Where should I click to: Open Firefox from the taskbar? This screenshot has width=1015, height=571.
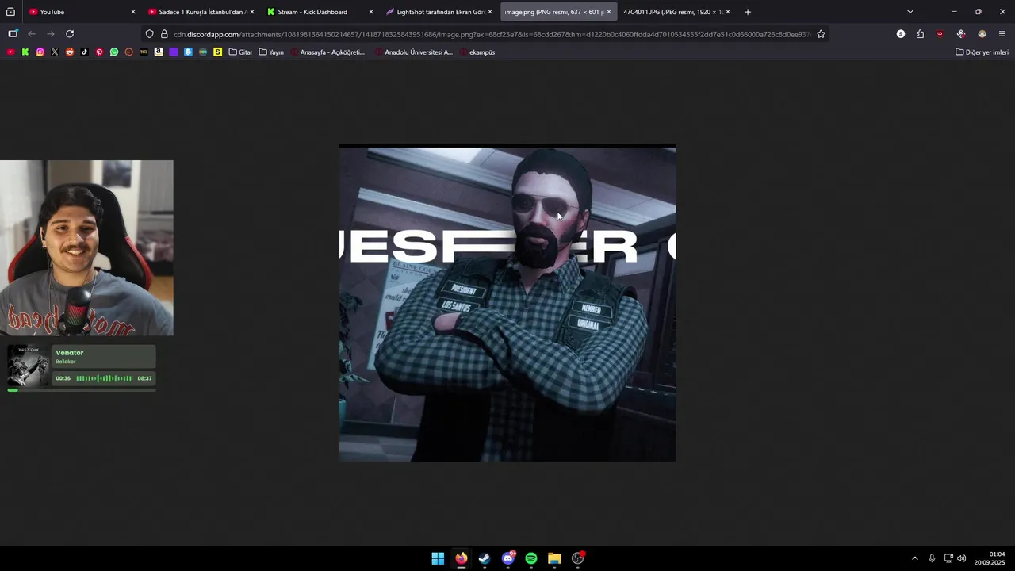coord(461,558)
